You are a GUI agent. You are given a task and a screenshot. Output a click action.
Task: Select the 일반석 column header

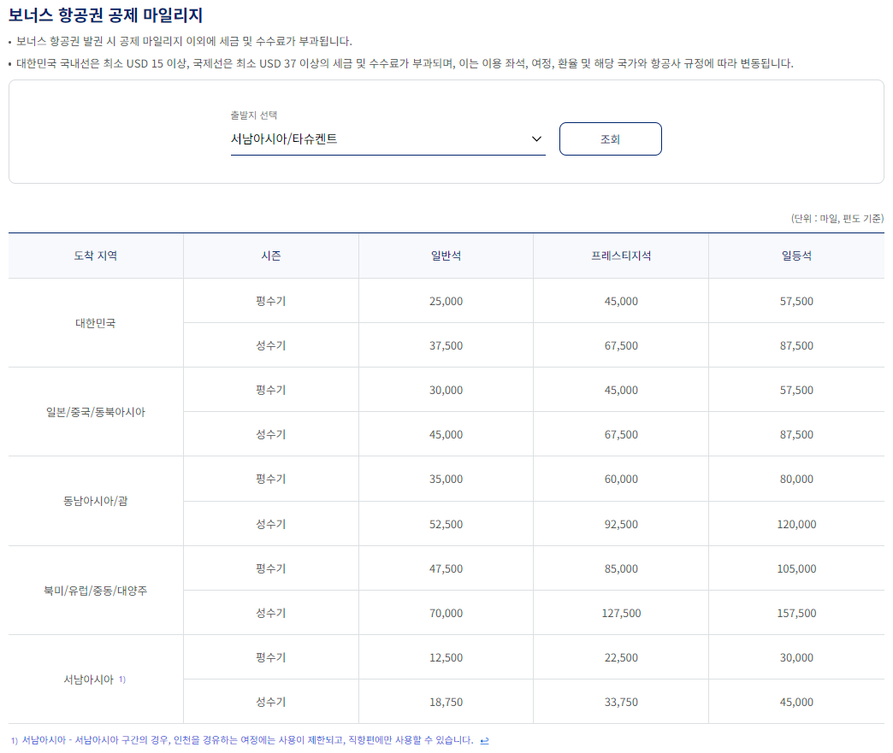pos(445,256)
